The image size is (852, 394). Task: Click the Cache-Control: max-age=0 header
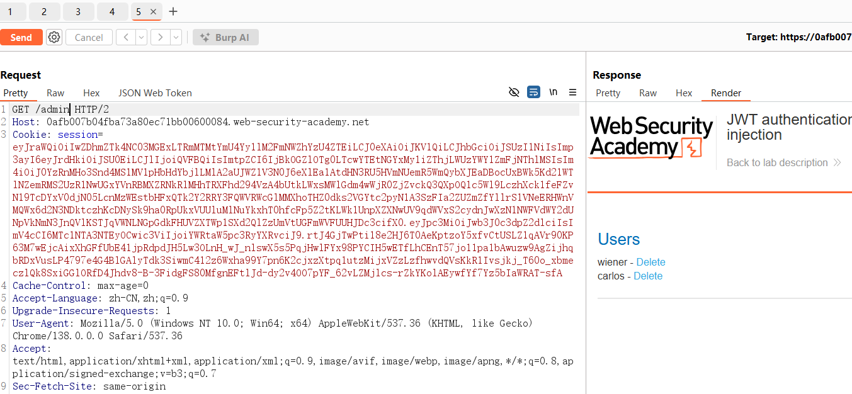[x=81, y=286]
